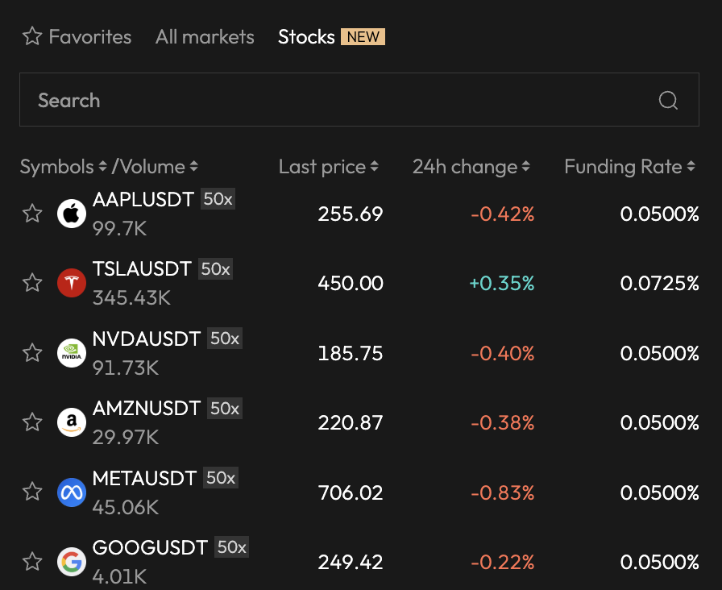722x590 pixels.
Task: Switch to the All markets tab
Action: point(205,37)
